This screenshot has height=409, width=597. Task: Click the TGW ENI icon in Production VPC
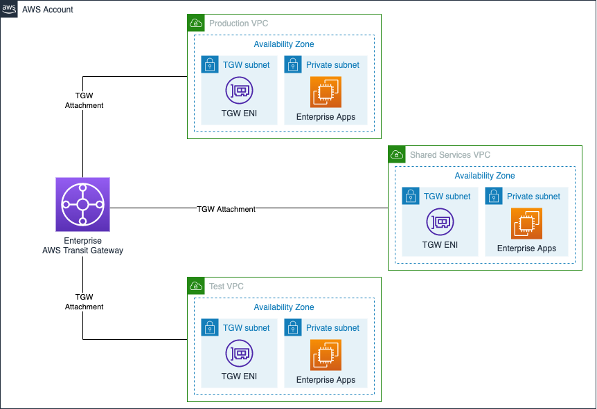point(238,90)
